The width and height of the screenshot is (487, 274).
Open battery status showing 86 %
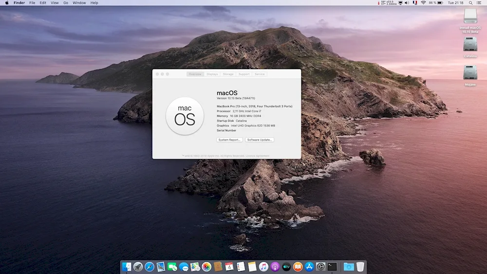(436, 3)
